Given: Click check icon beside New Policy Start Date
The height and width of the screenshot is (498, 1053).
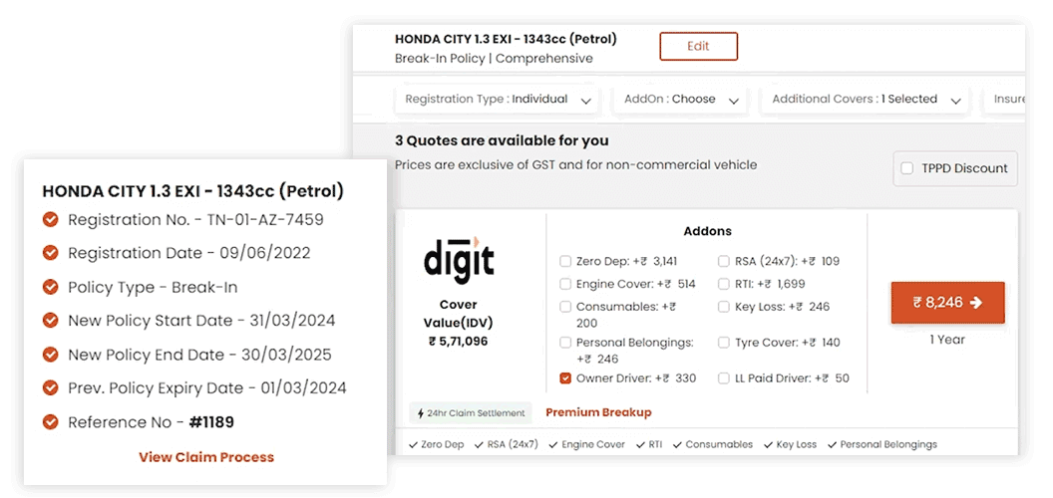Looking at the screenshot, I should click(51, 321).
